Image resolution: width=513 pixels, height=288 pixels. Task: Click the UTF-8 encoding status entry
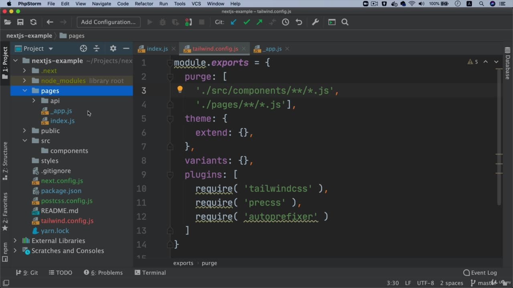pos(425,283)
